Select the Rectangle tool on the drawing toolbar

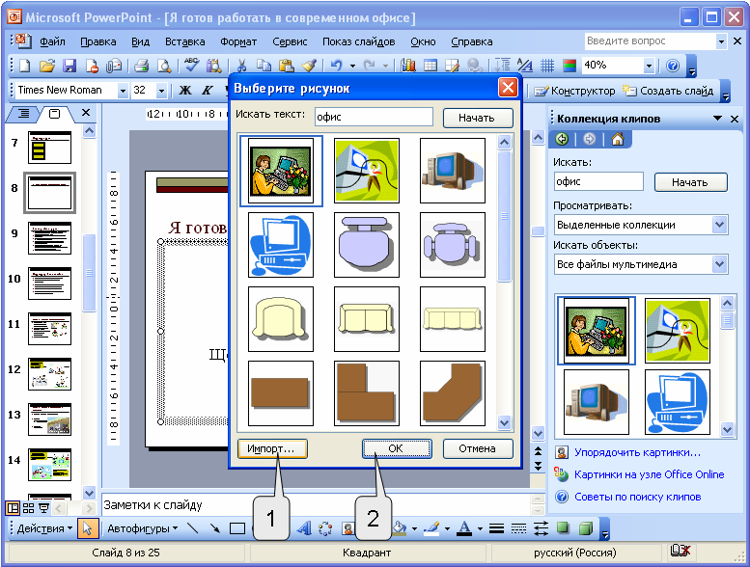click(x=237, y=528)
